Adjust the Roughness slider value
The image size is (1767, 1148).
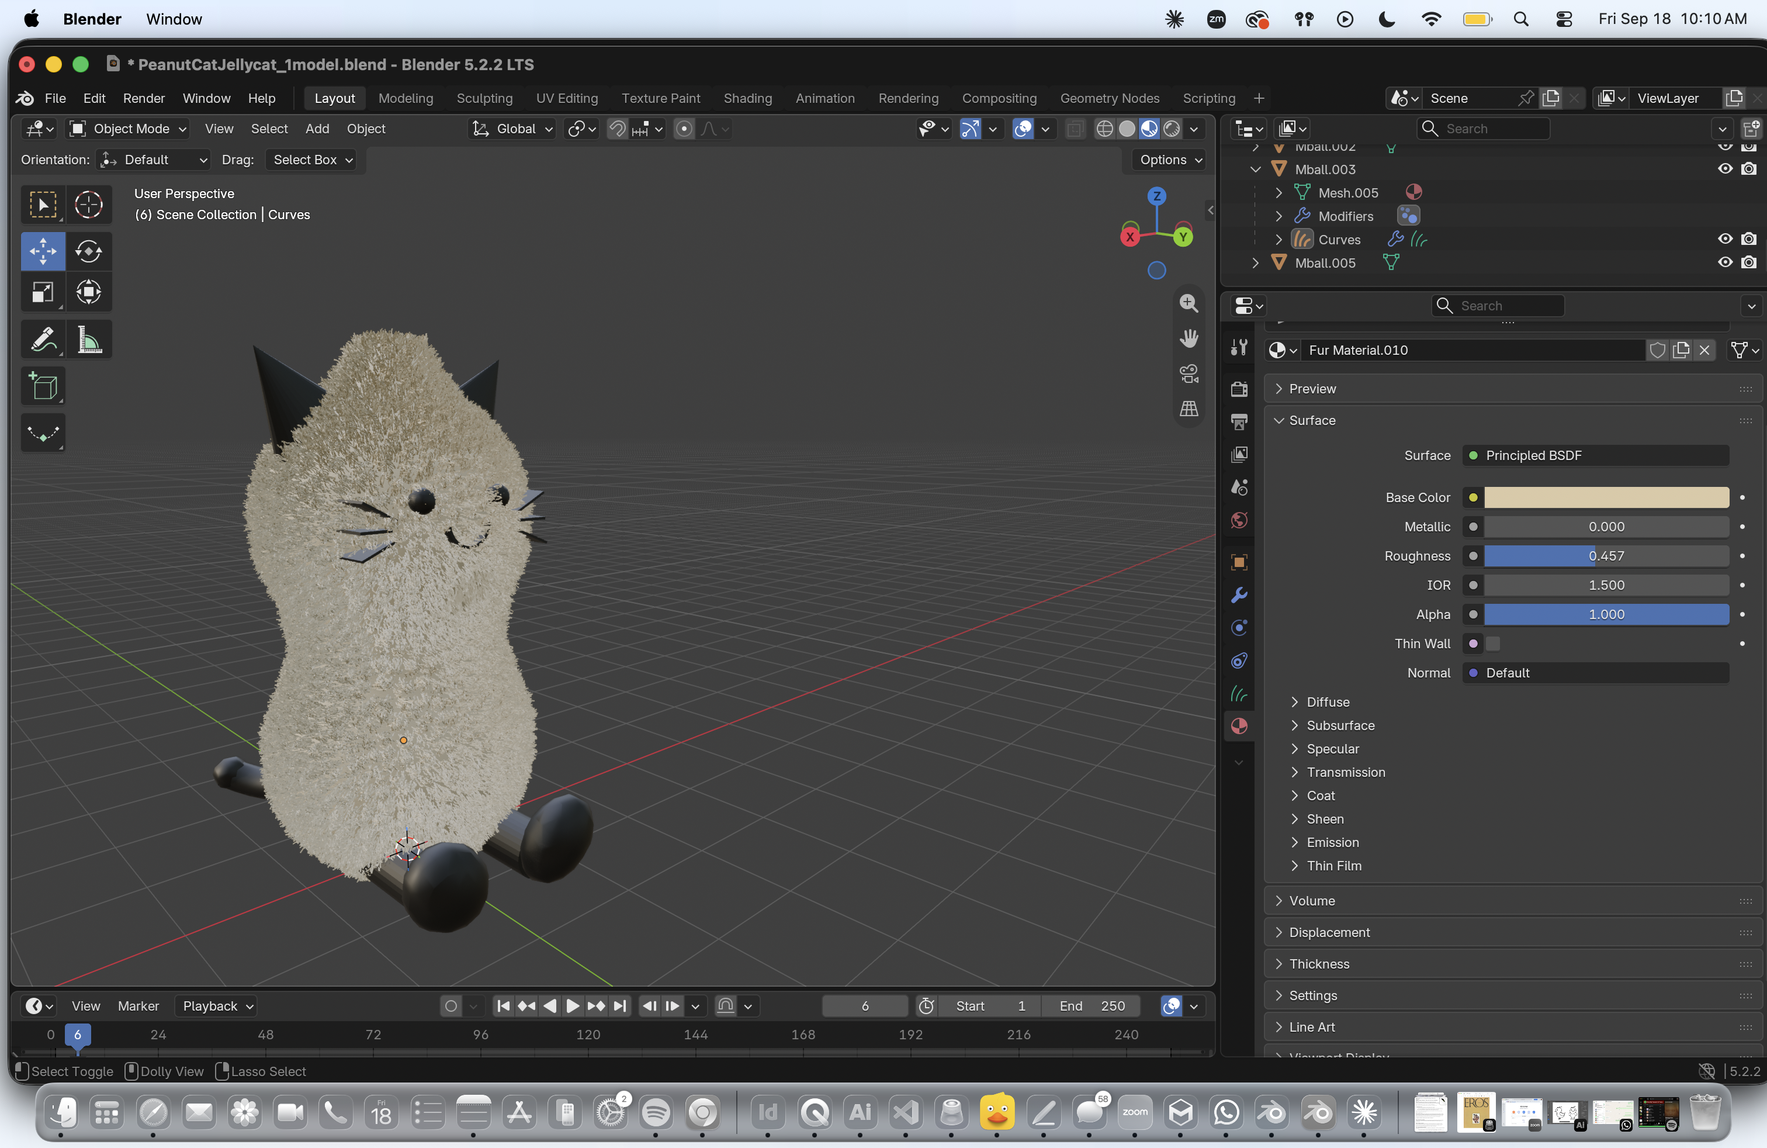pos(1606,555)
